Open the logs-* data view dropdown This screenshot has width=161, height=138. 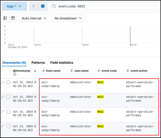pos(14,6)
